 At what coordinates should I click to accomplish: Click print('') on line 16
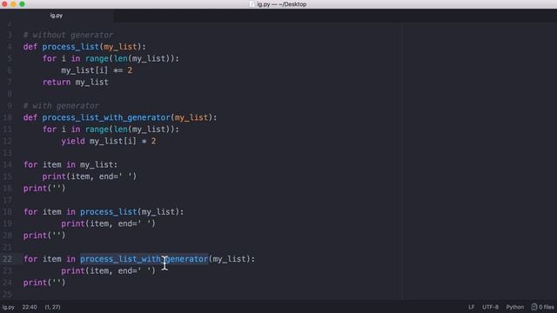click(44, 188)
